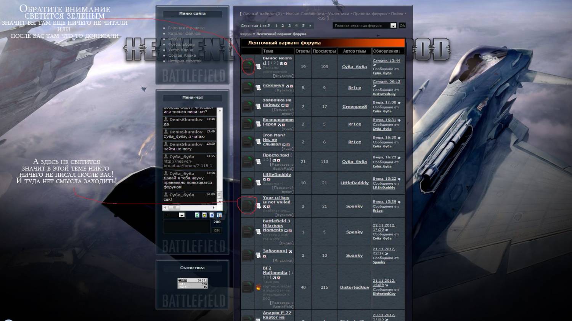The width and height of the screenshot is (572, 321).
Task: Click the 'Тема' column header
Action: click(x=268, y=51)
